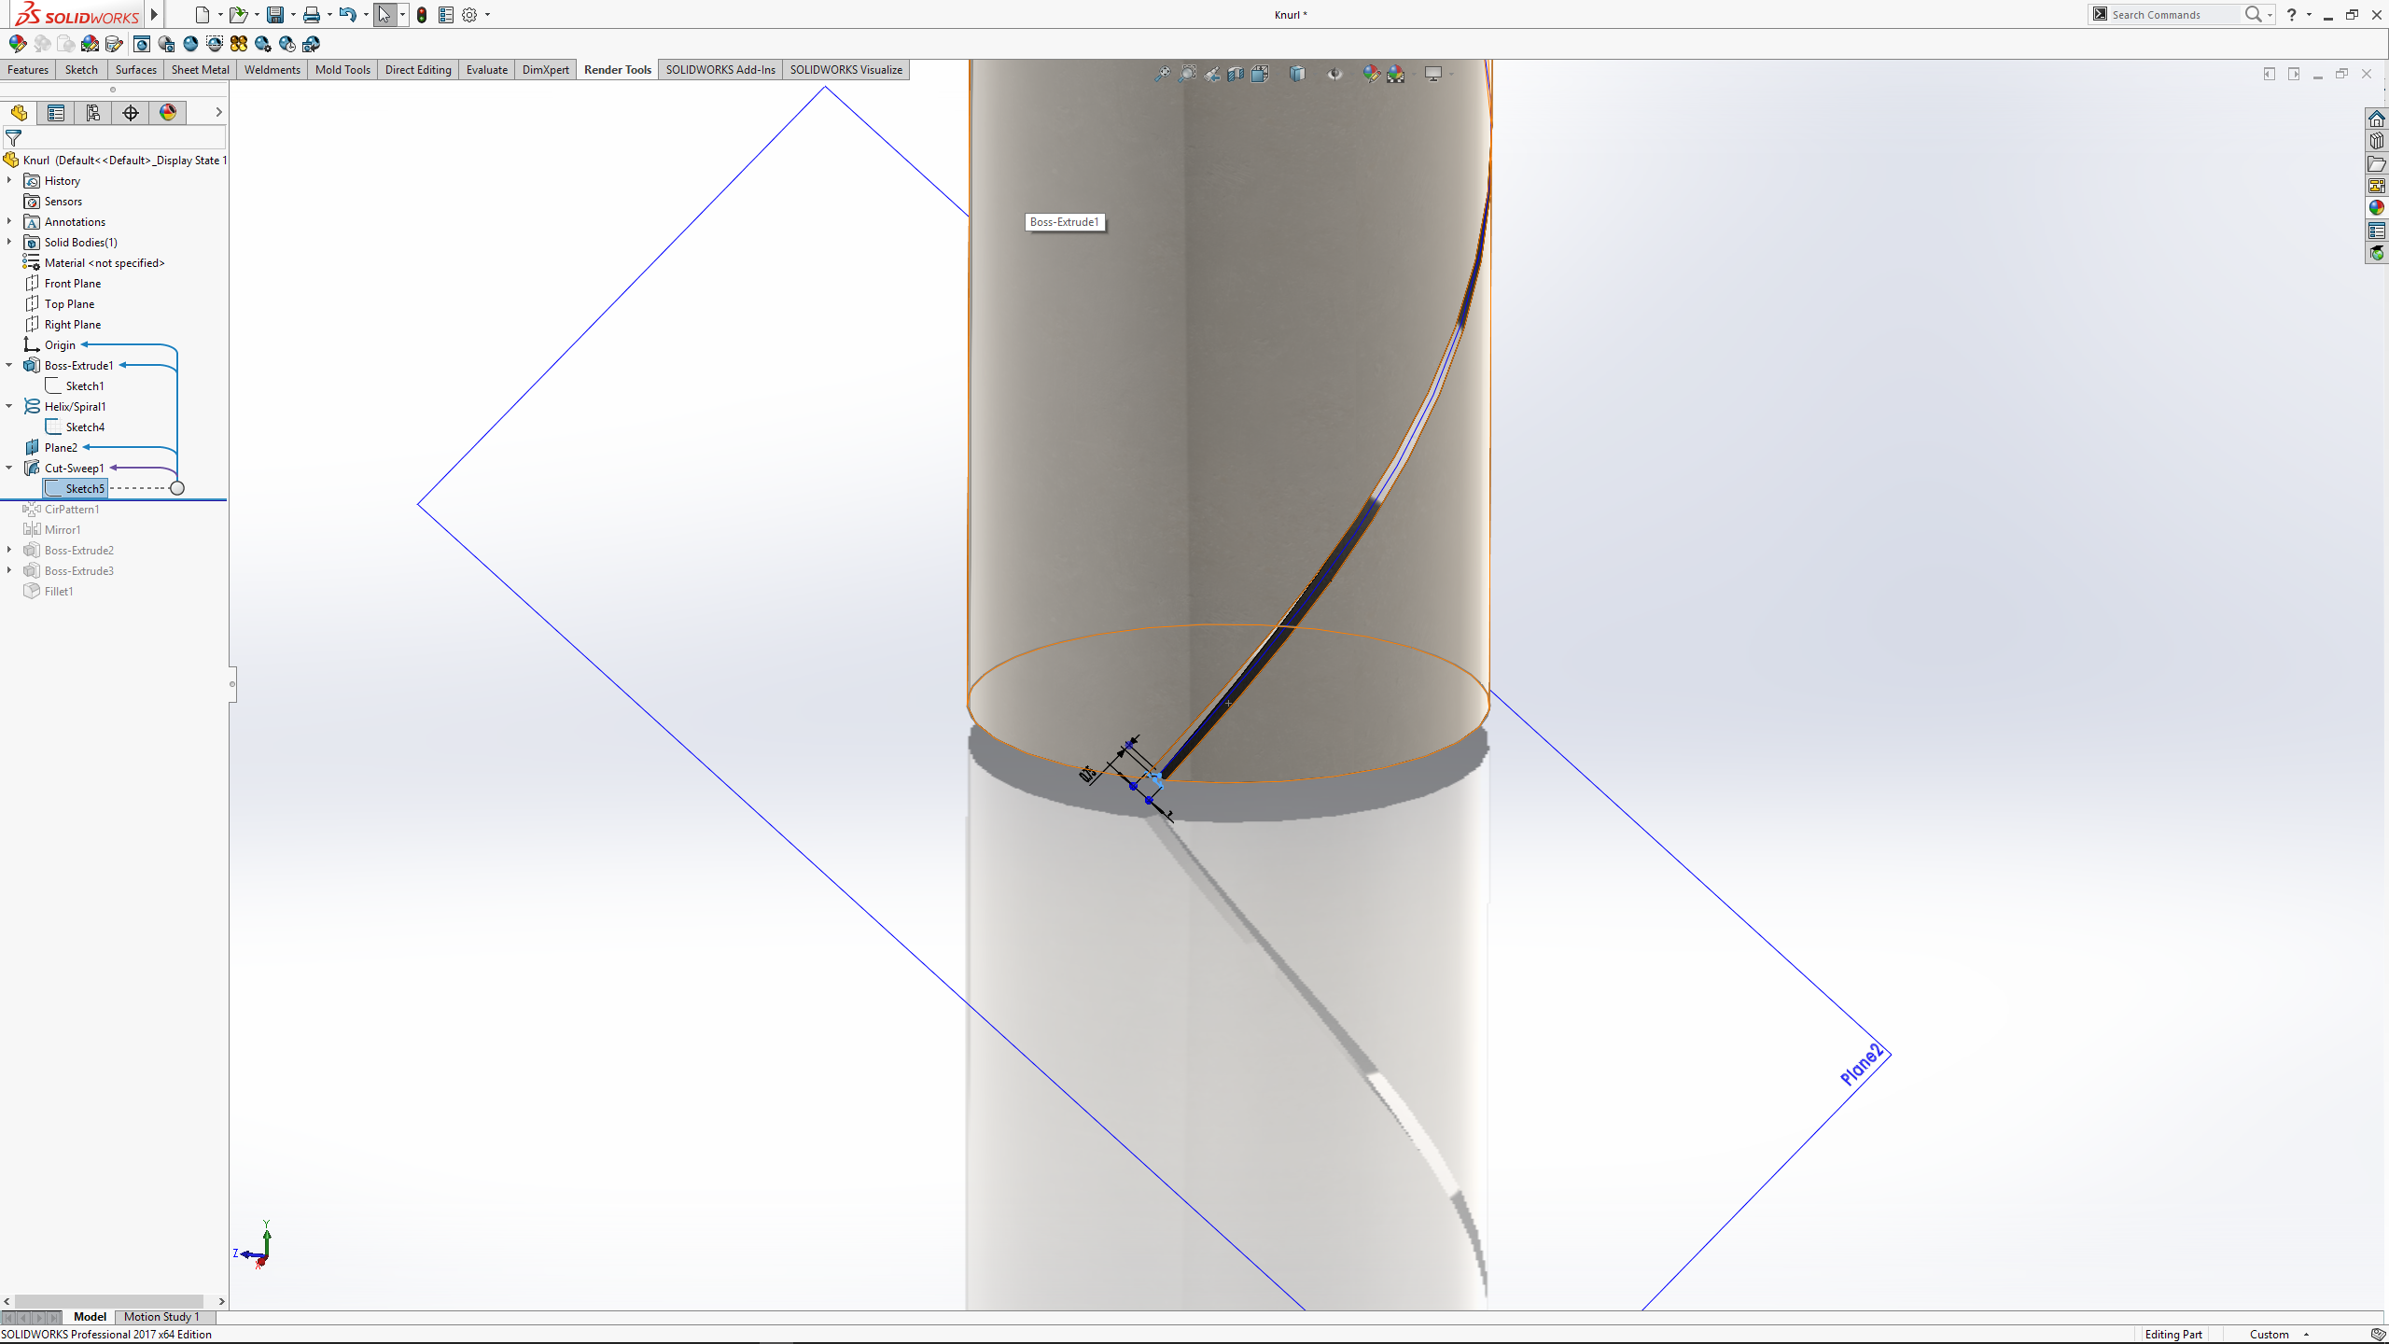Click Zoom to Fit icon
Screen dimensions: 2389x1344
tap(1162, 74)
